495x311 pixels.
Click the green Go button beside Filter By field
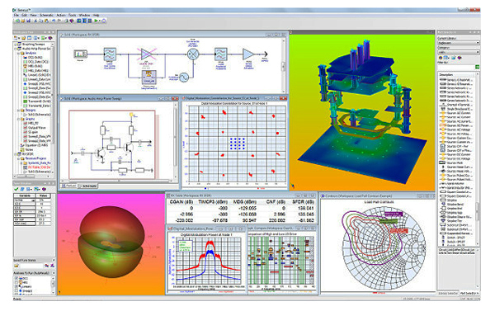click(x=477, y=67)
